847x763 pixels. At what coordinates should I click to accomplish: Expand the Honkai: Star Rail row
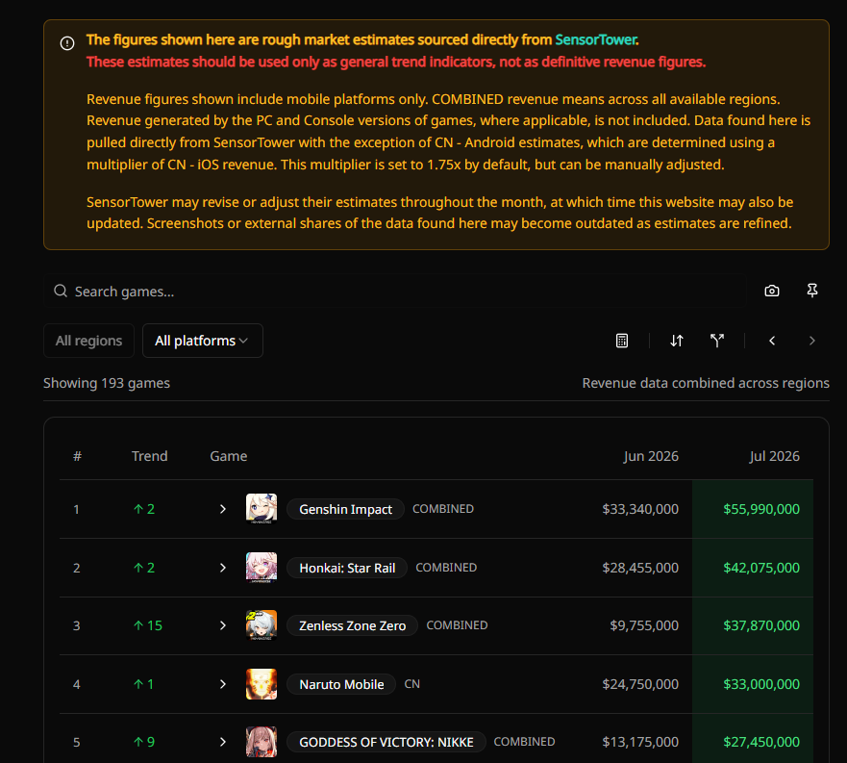[222, 568]
